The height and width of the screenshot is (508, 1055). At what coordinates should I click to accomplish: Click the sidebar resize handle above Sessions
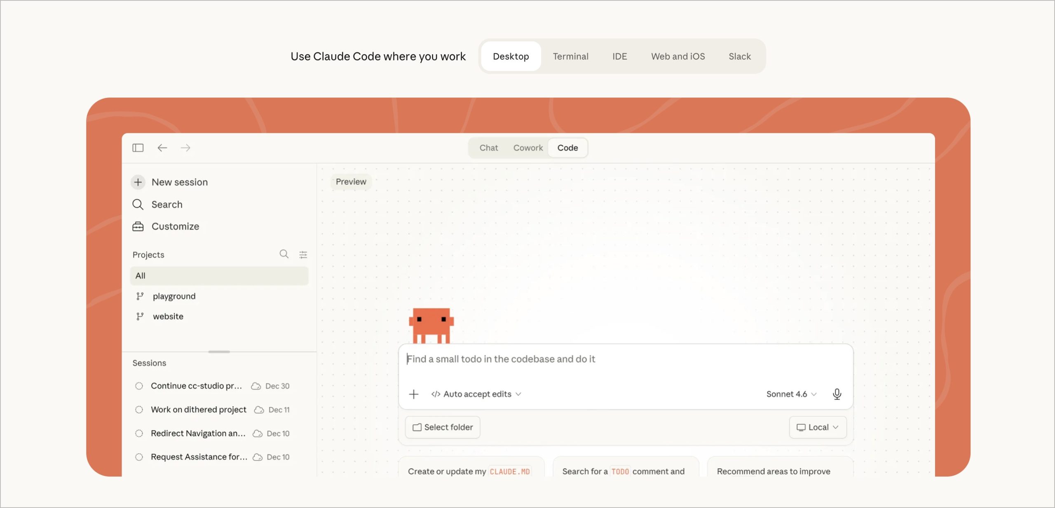pos(219,352)
